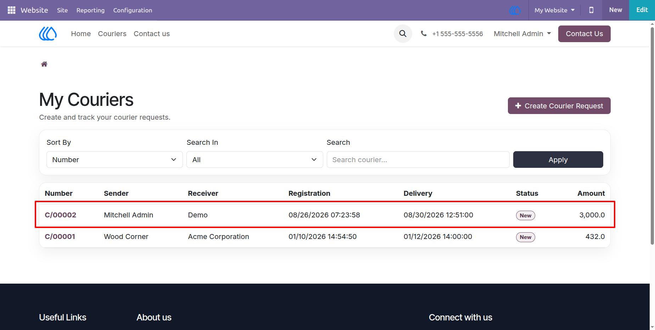Click the amount 3,000.0
Screen dimensions: 655x330
pyautogui.click(x=592, y=215)
